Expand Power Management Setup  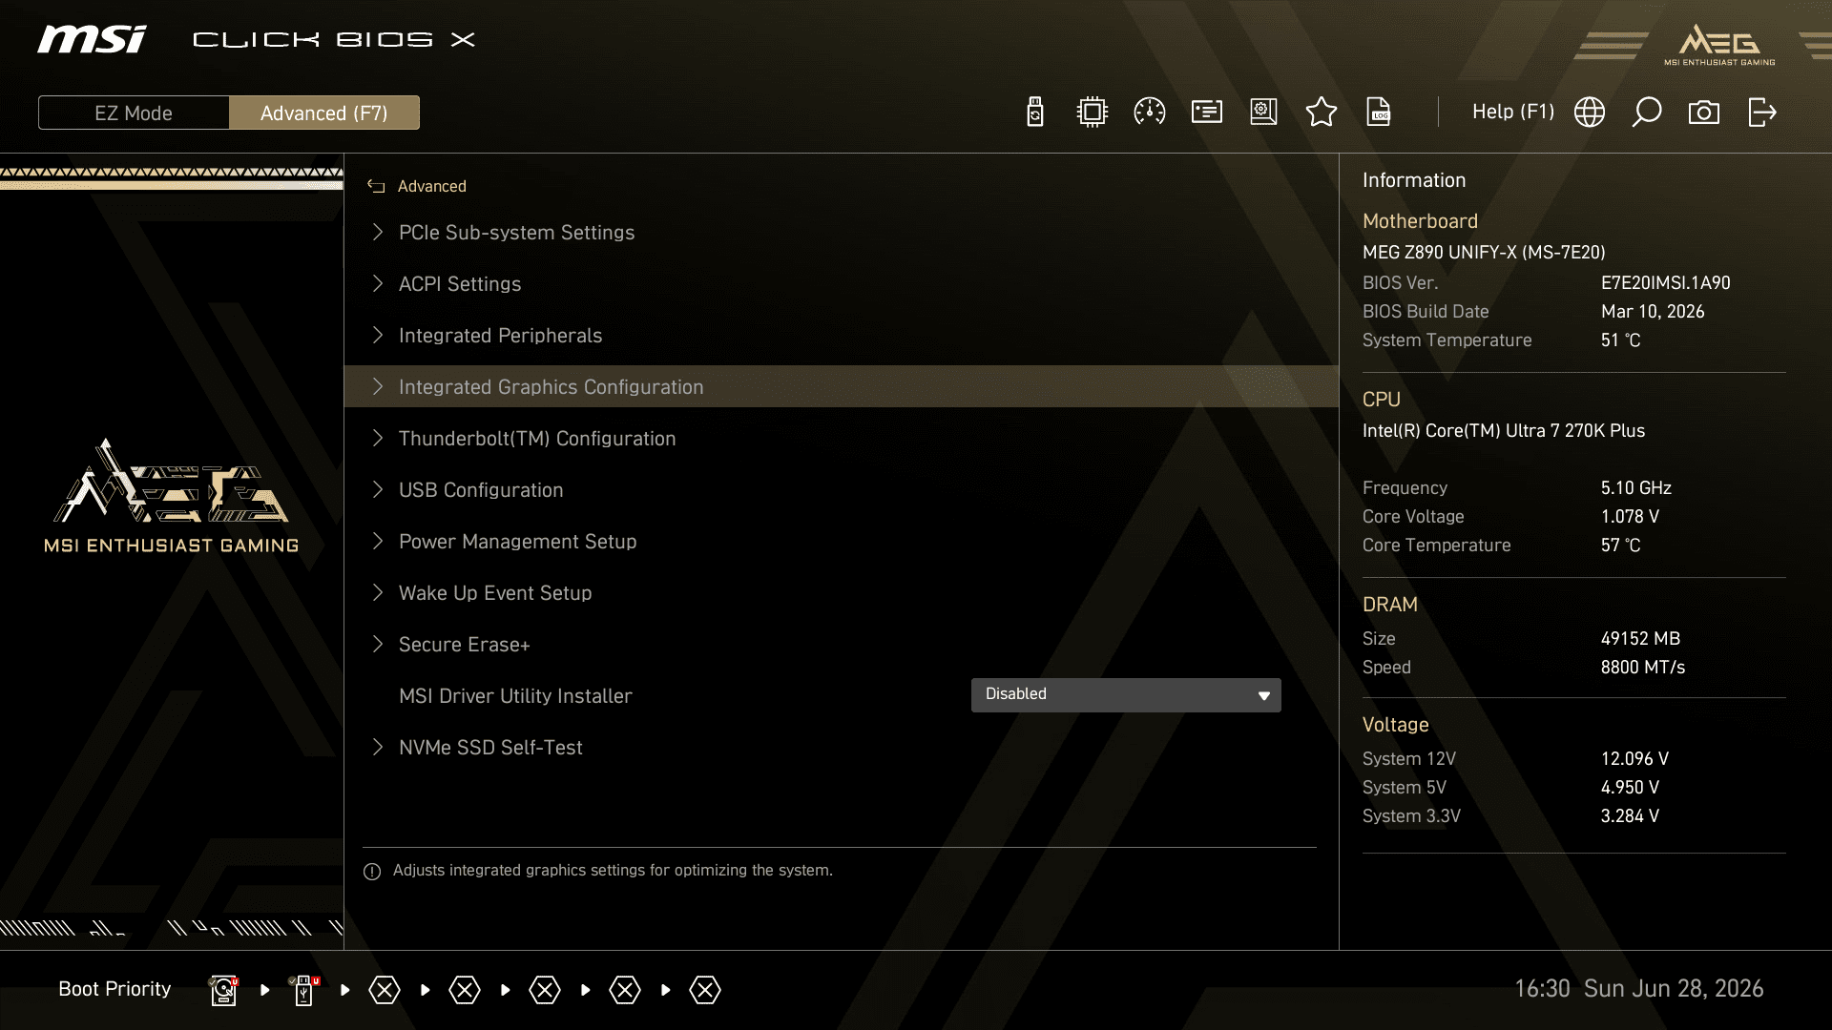tap(841, 542)
